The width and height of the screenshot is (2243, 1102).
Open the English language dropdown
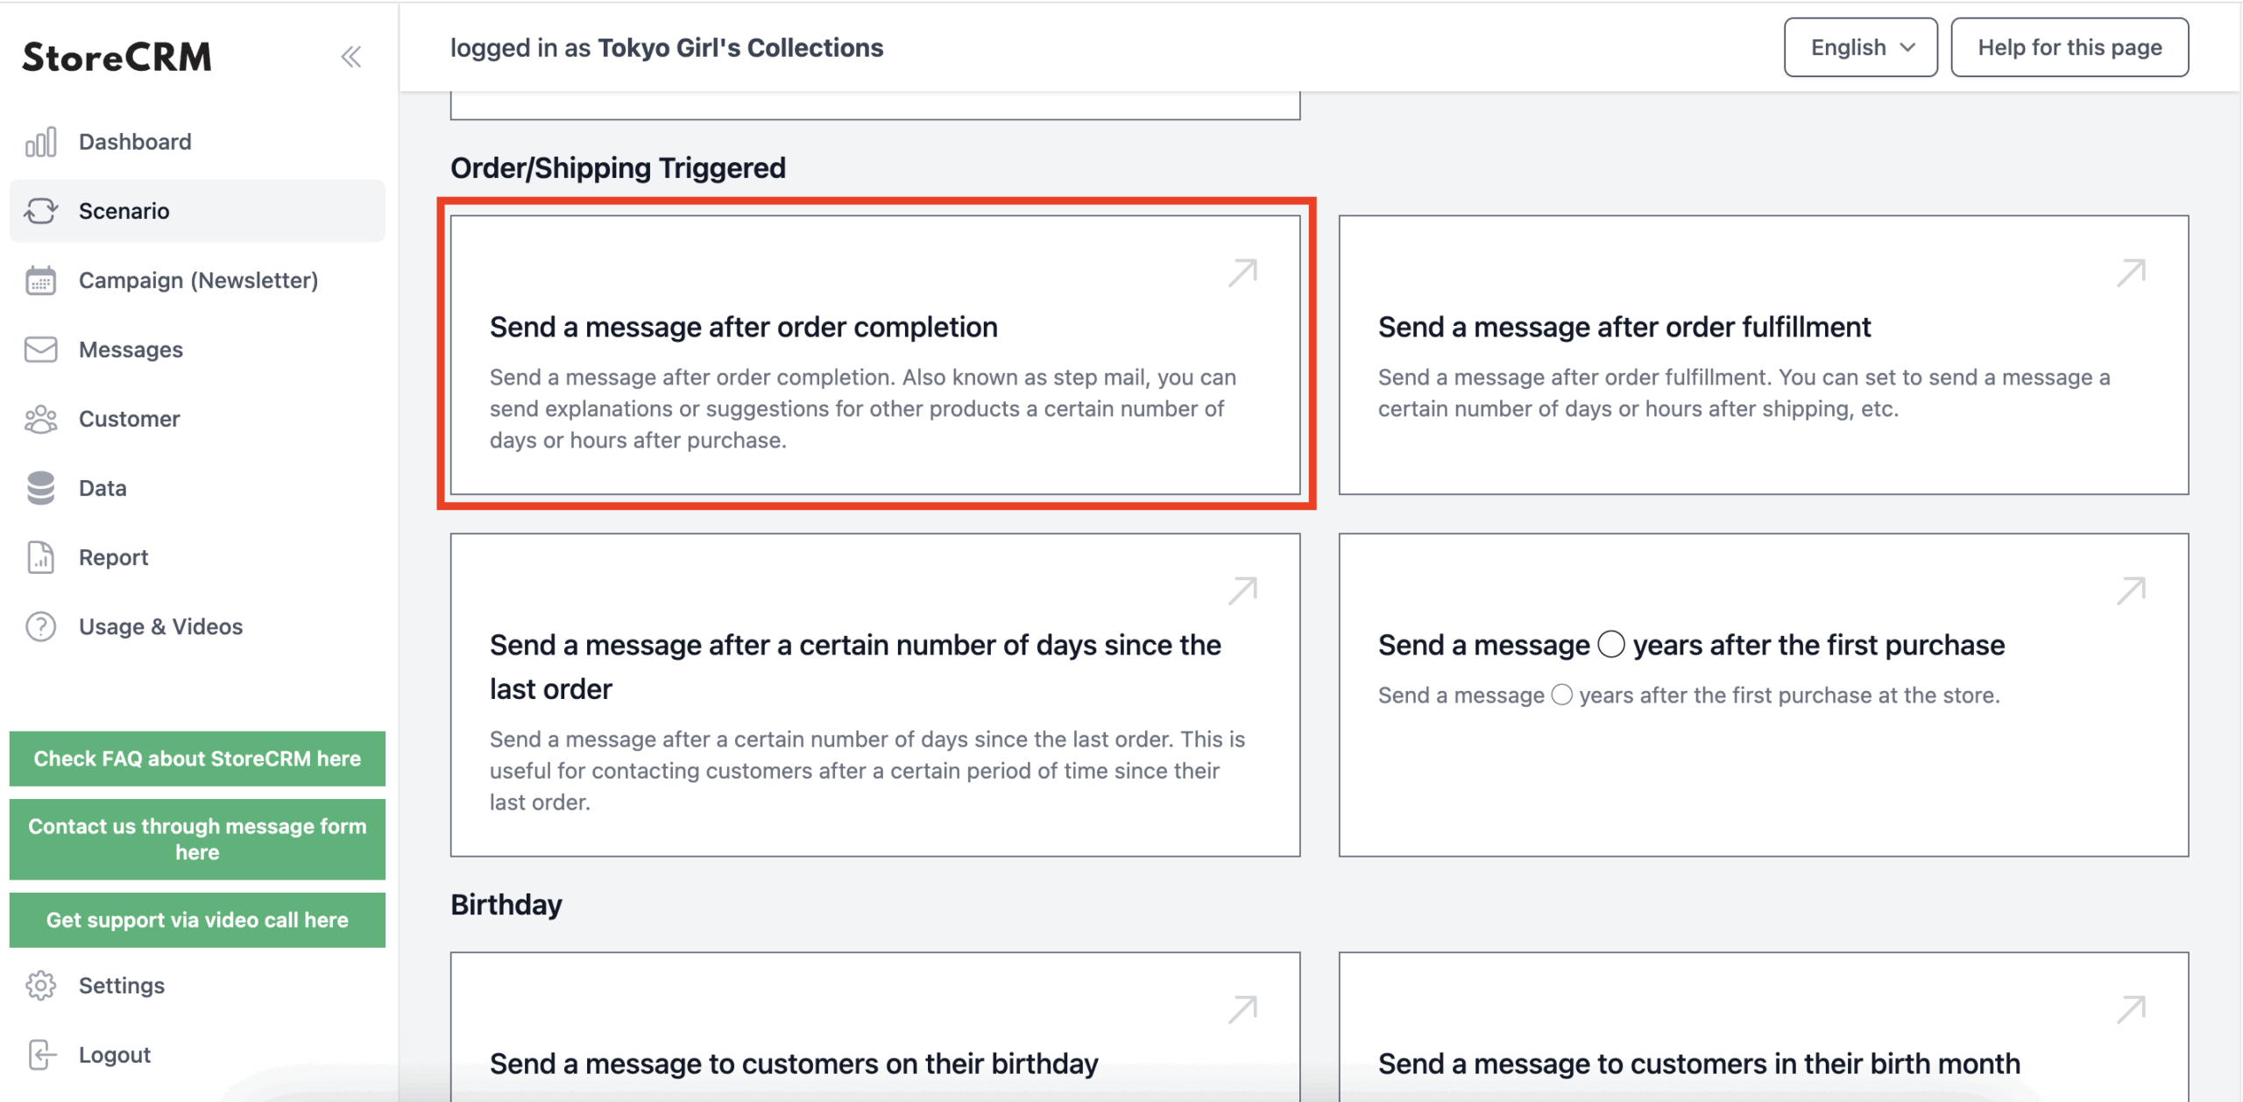click(x=1860, y=47)
